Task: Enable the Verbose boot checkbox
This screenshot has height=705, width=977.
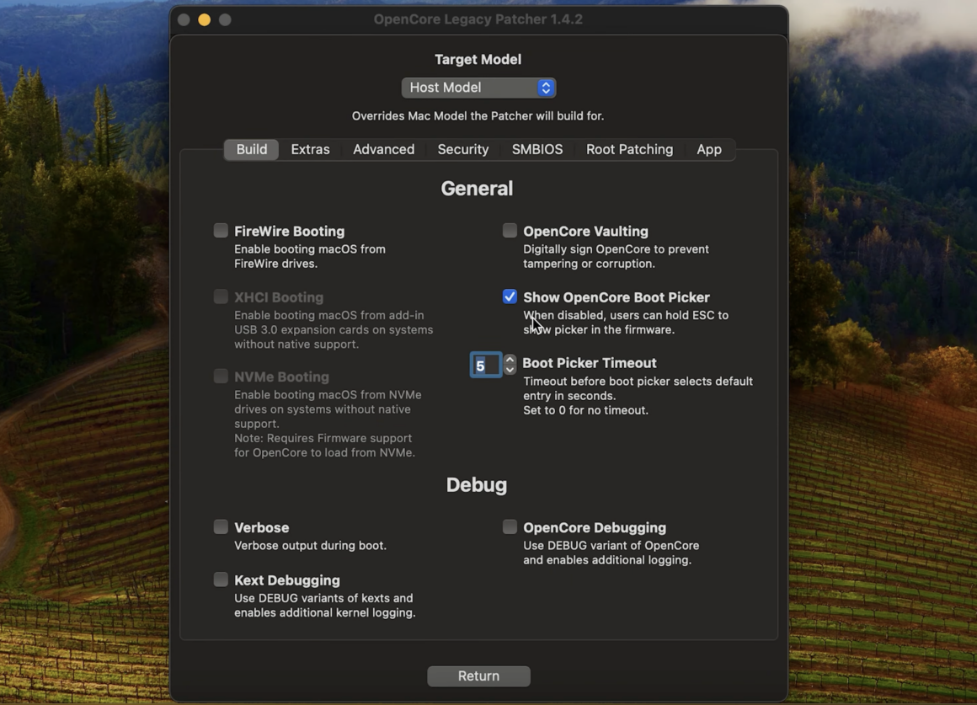Action: (221, 527)
